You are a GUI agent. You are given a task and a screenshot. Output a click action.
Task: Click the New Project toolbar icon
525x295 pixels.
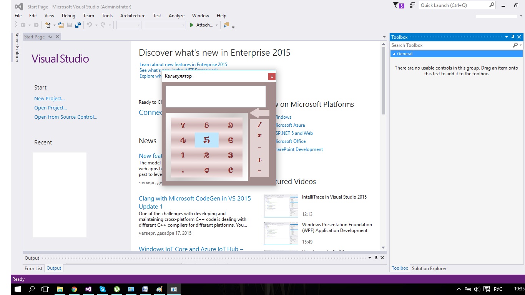tap(48, 25)
